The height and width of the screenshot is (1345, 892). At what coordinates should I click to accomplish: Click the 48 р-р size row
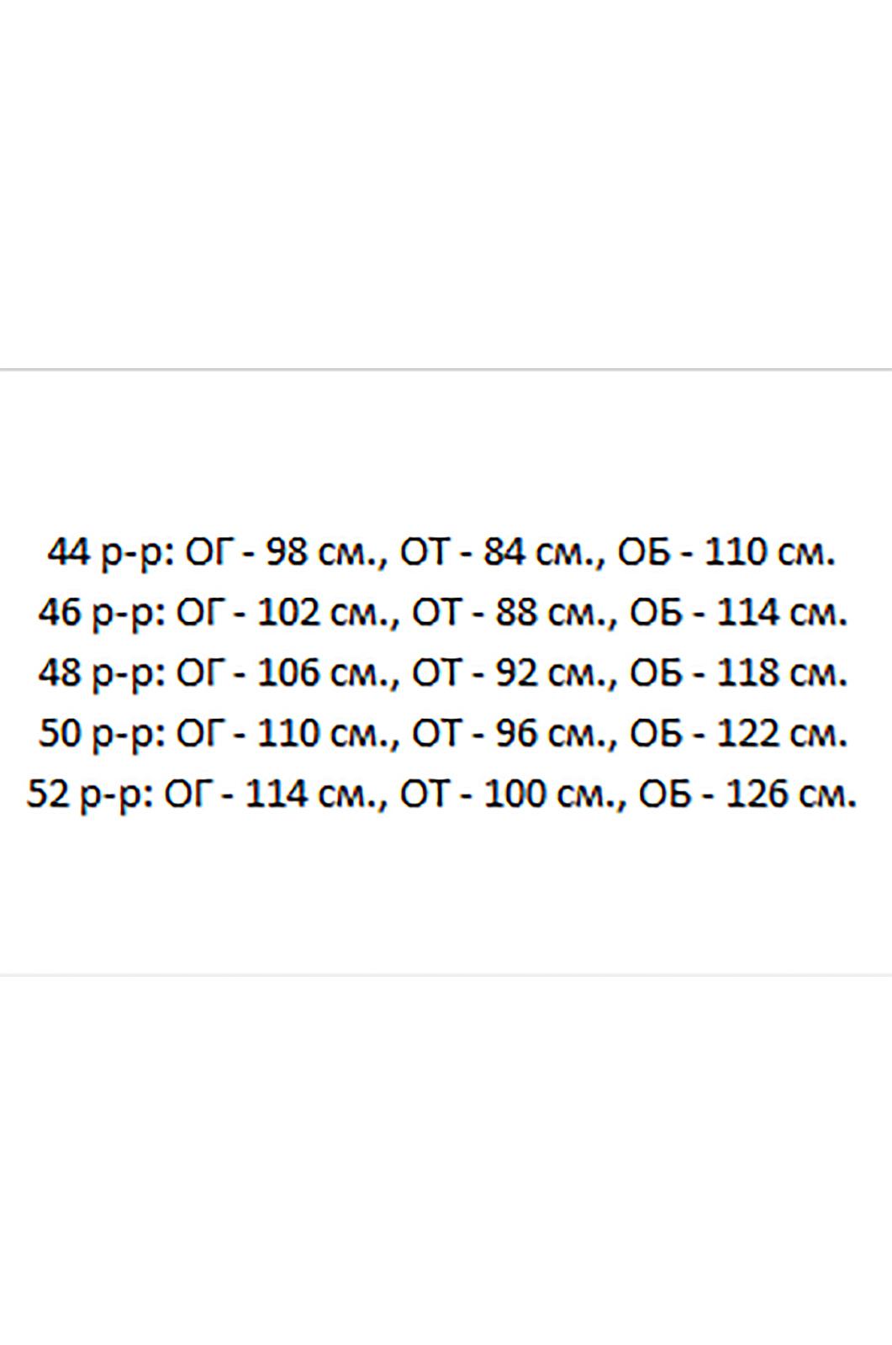coord(443,673)
